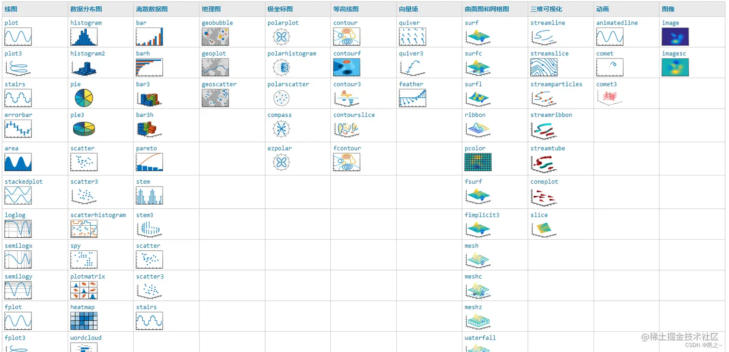Click the plot3 spiral thumbnail
729x352 pixels.
point(18,68)
